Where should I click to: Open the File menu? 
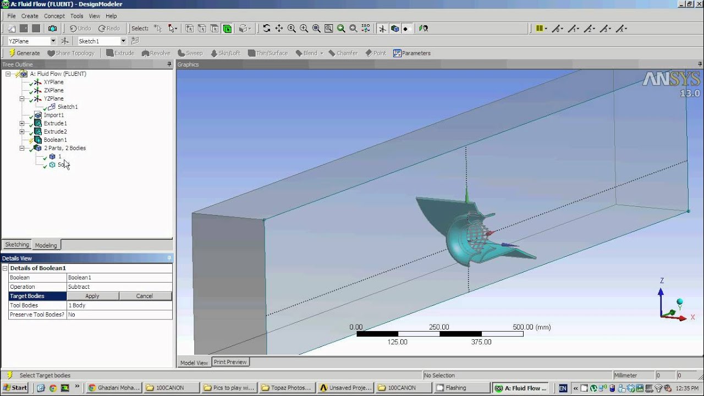(12, 16)
